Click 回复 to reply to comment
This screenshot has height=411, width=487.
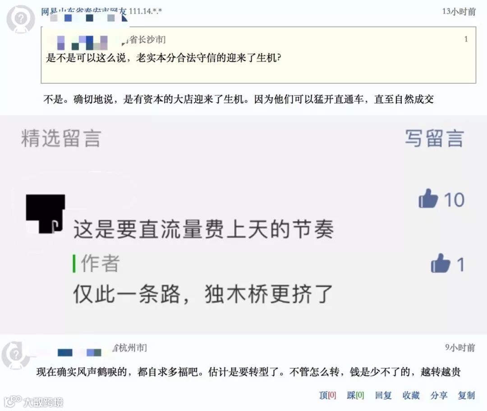pos(383,395)
